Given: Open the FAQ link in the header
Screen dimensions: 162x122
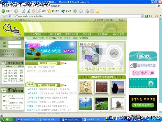Looking at the screenshot, I should pyautogui.click(x=121, y=20).
